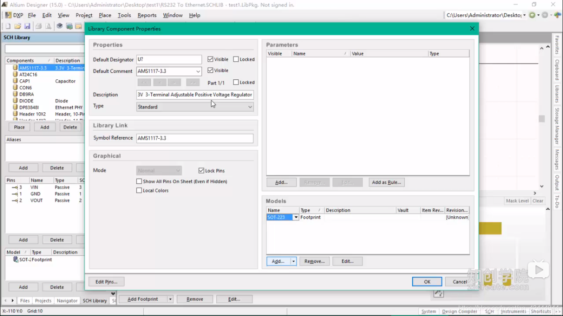
Task: Click the vertical scrollbar thumb in editor
Action: pyautogui.click(x=542, y=119)
